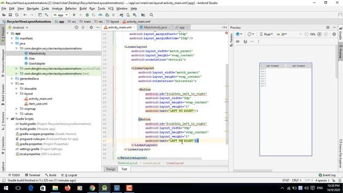Viewport: 343px width, 193px height.
Task: Click the Save All toolbar icon
Action: 10,15
